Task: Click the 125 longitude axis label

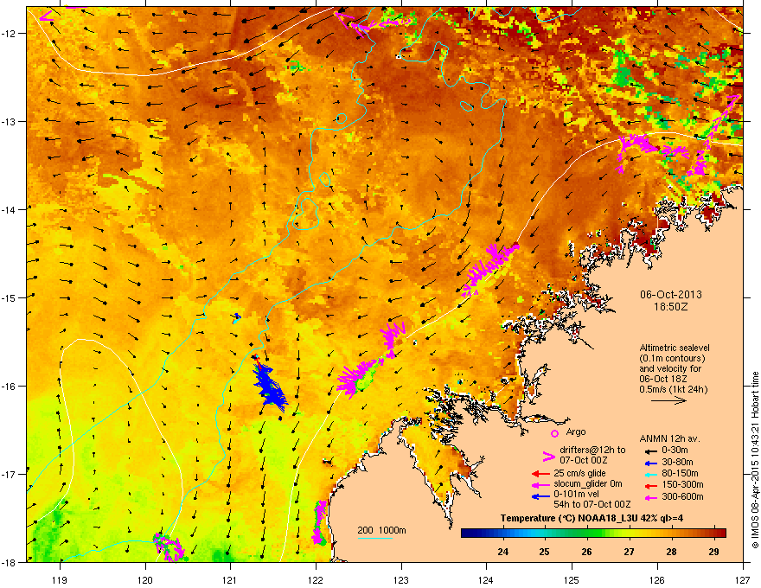Action: coord(572,579)
